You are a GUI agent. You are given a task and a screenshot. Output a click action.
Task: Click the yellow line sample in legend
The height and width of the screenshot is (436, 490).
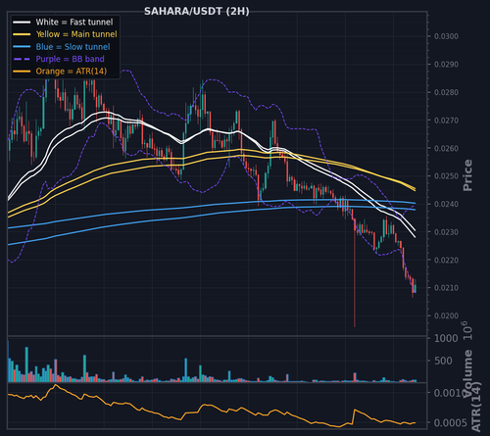point(22,34)
